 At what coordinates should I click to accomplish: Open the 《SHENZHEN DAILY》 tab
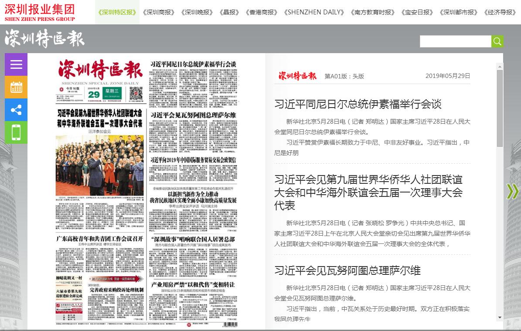pos(314,12)
